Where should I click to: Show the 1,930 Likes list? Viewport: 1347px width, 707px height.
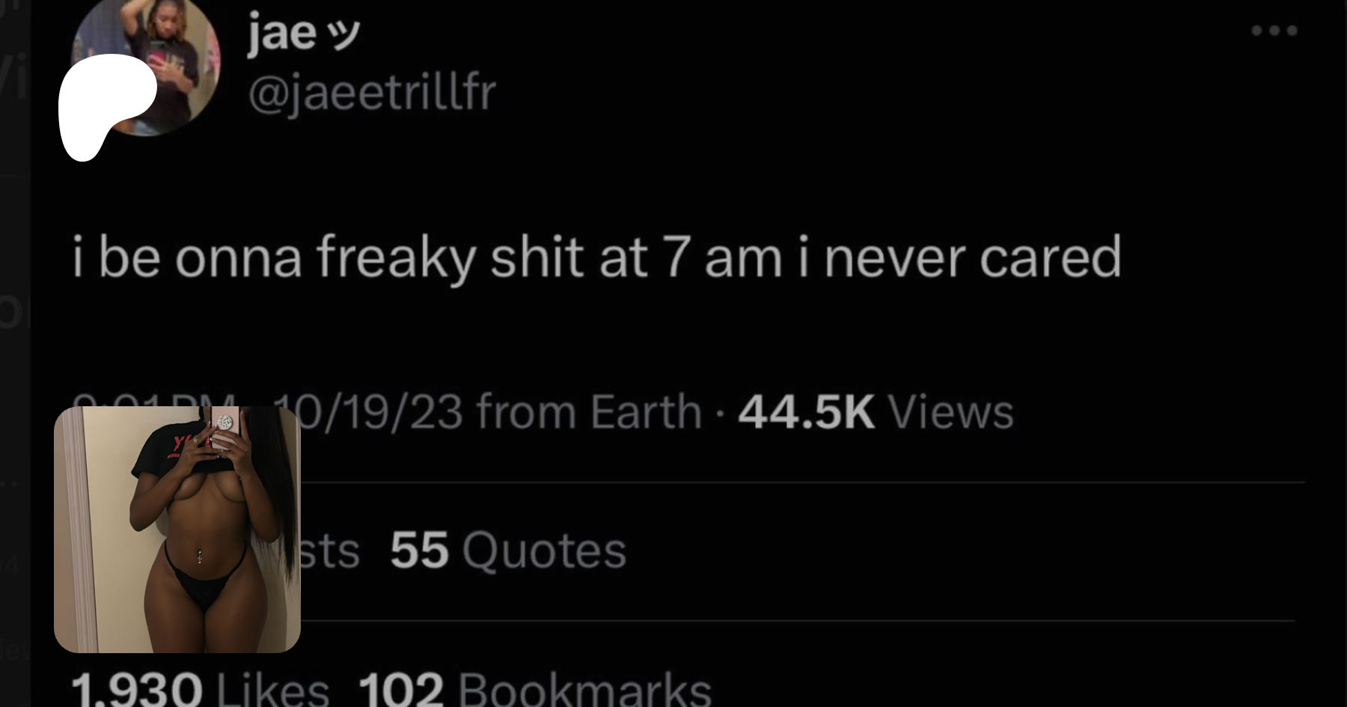tap(201, 688)
